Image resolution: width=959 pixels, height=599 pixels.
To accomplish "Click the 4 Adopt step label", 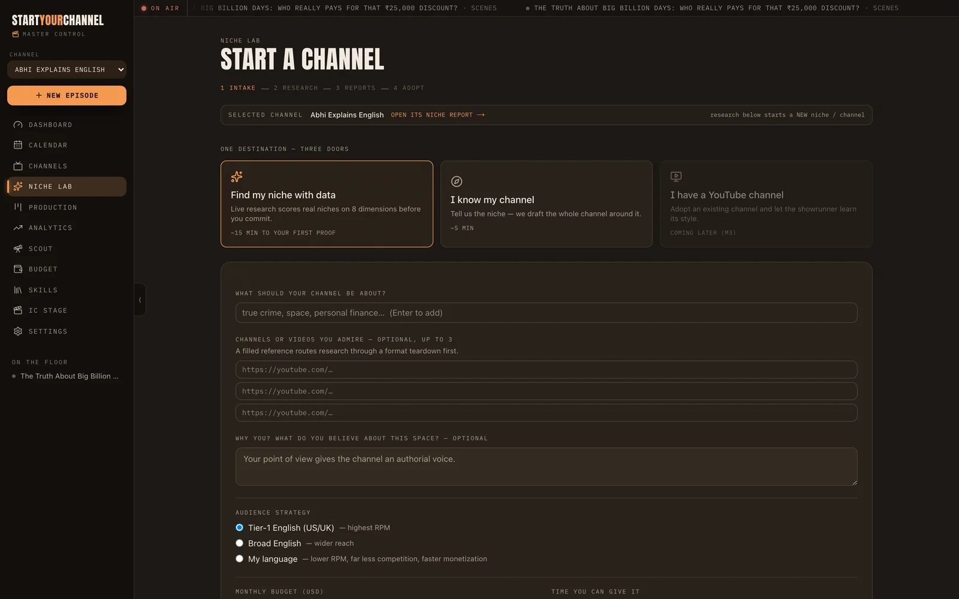I will pos(409,88).
